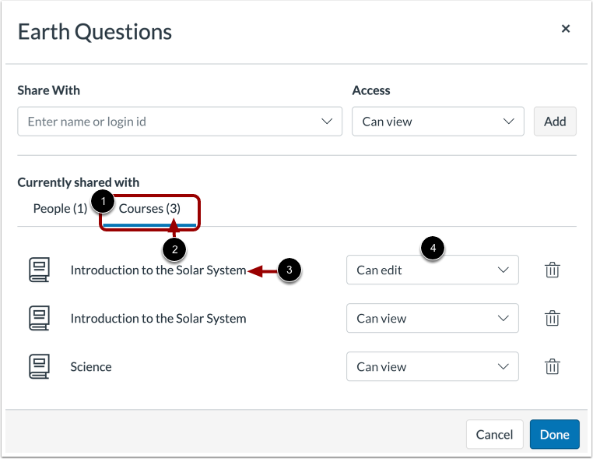Expand the Share With chevron

(x=327, y=122)
